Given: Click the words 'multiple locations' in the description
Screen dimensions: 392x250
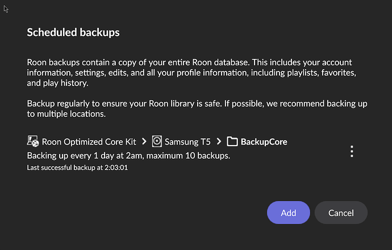Looking at the screenshot, I should (71, 114).
